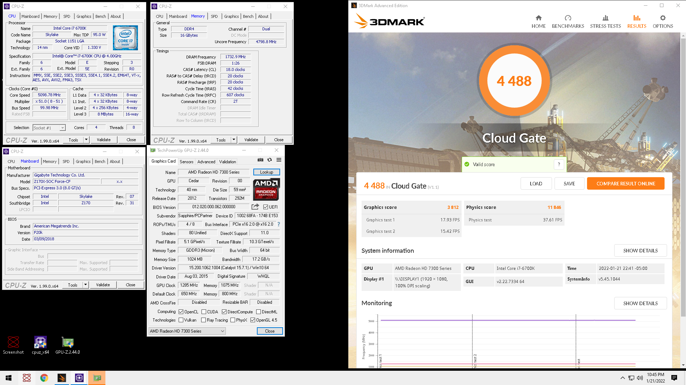Open the cpuz_x64 desktop shortcut
This screenshot has height=385, width=686.
coord(40,345)
